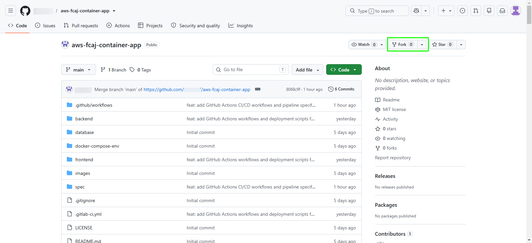532x243 pixels.
Task: Expand the dropdown next to Copilot
Action: [x=426, y=11]
